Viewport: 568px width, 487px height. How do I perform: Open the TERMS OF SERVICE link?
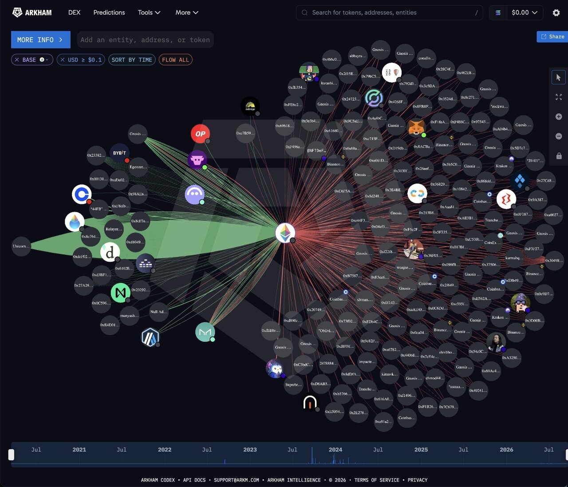377,480
